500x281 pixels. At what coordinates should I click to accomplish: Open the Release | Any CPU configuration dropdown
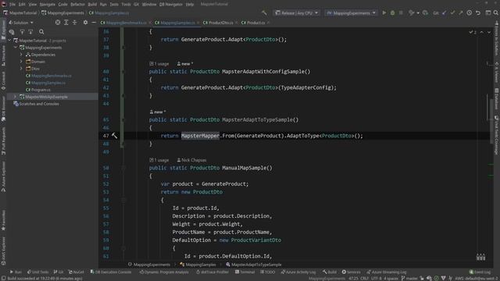(x=297, y=13)
